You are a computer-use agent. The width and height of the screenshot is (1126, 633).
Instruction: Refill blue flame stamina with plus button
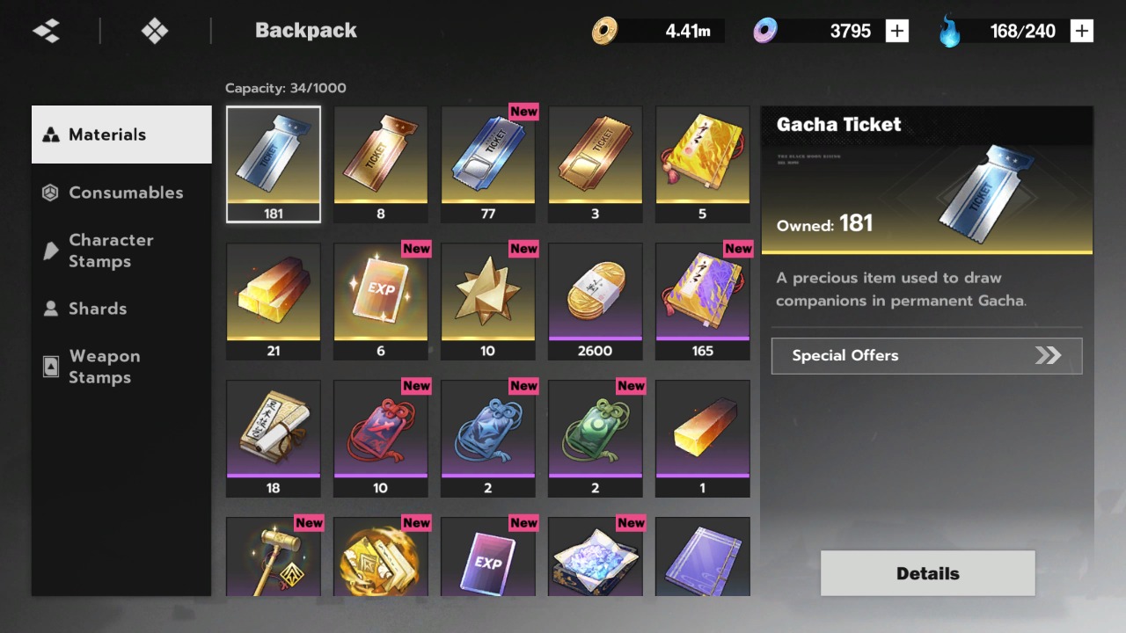click(1081, 32)
